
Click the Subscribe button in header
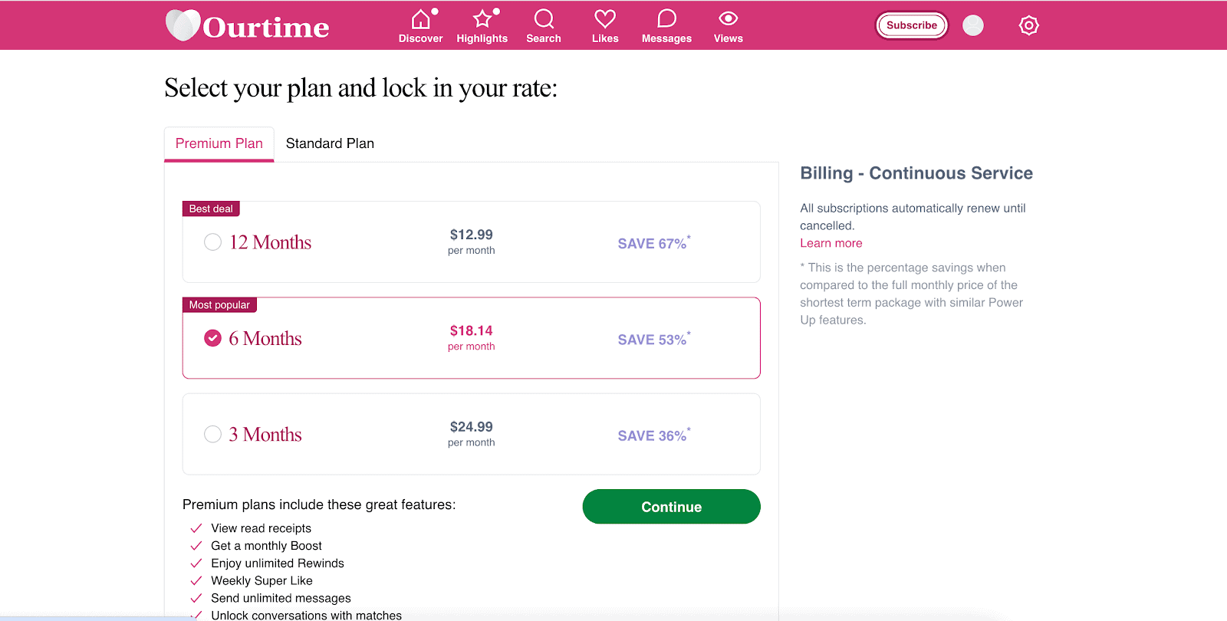pos(911,25)
